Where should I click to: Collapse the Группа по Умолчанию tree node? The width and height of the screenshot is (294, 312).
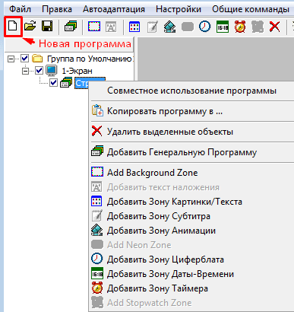pos(11,59)
